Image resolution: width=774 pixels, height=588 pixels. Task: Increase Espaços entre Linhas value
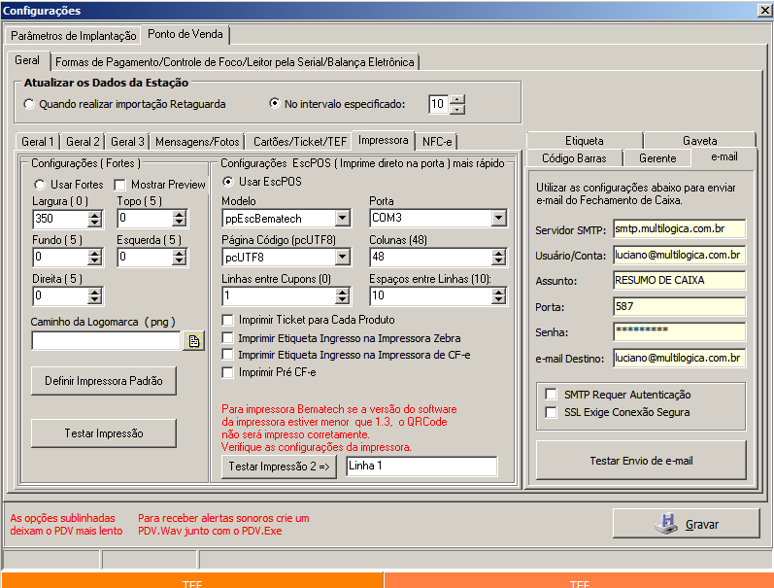[498, 291]
